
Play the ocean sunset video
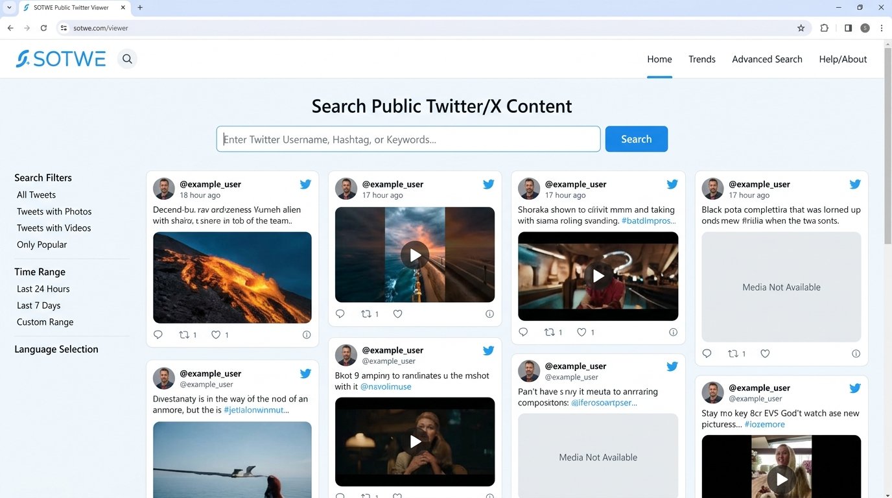click(415, 255)
